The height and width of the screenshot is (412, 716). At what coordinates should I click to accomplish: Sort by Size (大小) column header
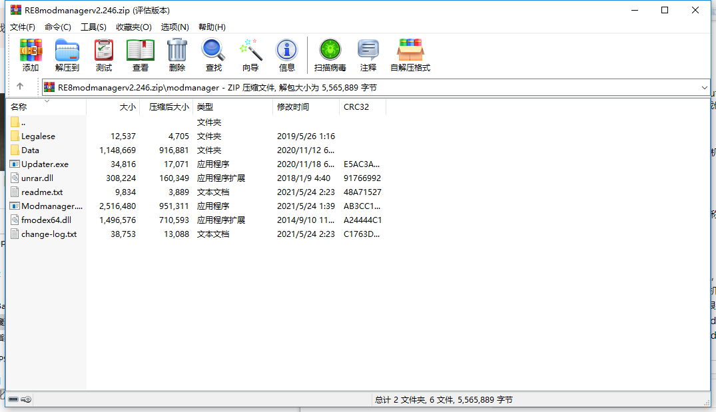[x=113, y=106]
